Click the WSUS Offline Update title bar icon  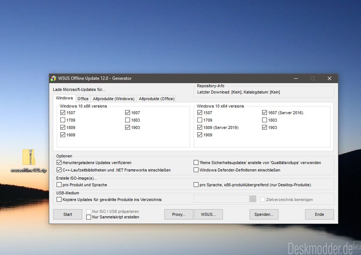(x=53, y=78)
